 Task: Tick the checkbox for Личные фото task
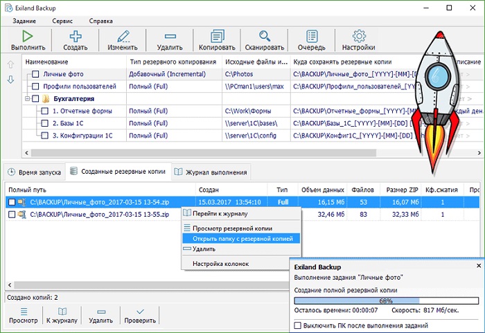[x=35, y=74]
